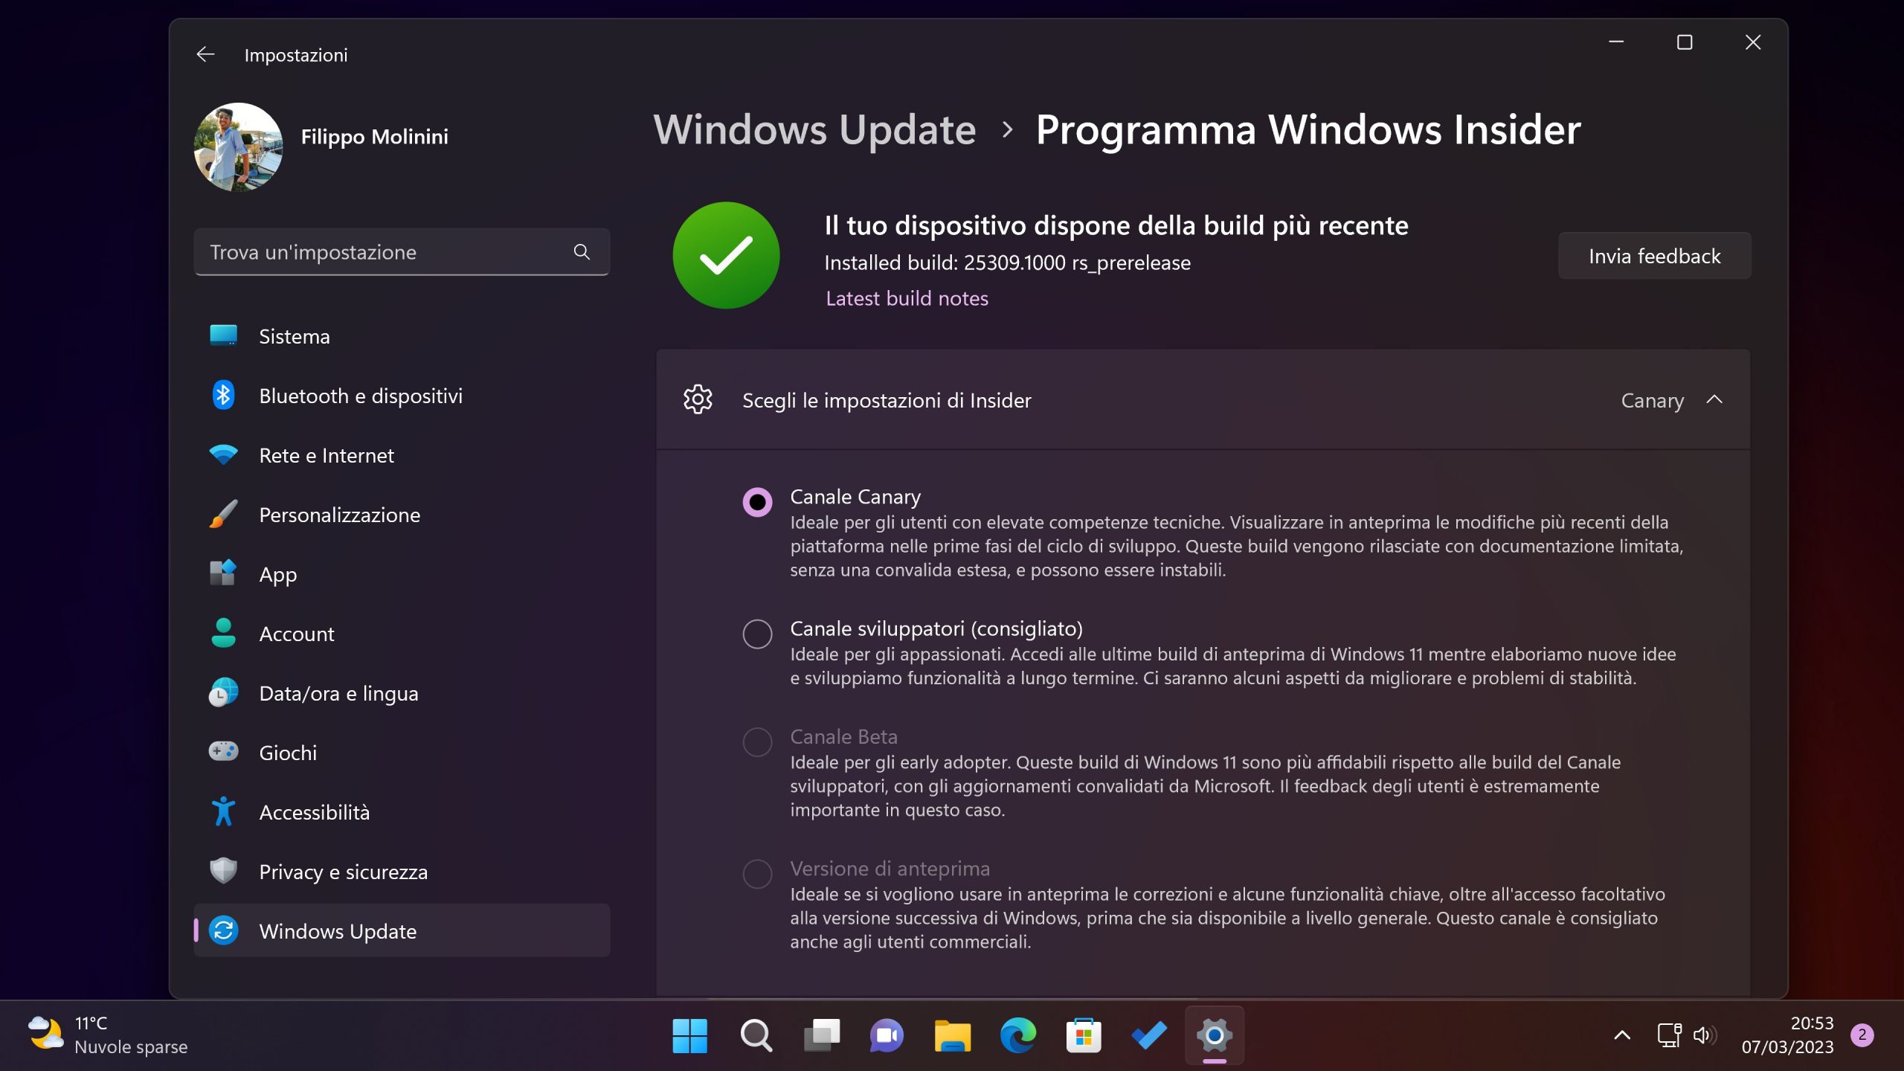Open taskbar Search

pos(756,1035)
